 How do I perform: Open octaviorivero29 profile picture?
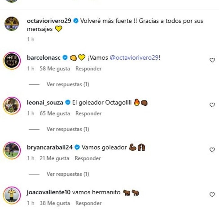(x=12, y=24)
